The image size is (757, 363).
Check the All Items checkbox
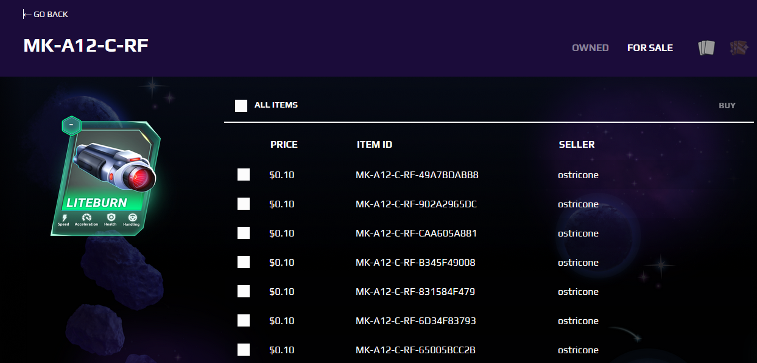(x=241, y=106)
